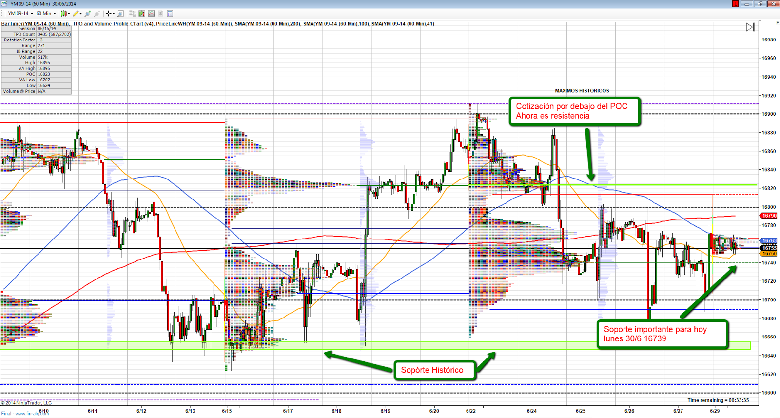The width and height of the screenshot is (780, 418).
Task: Click the scroll-to-latest-bar arrow icon
Action: [750, 27]
